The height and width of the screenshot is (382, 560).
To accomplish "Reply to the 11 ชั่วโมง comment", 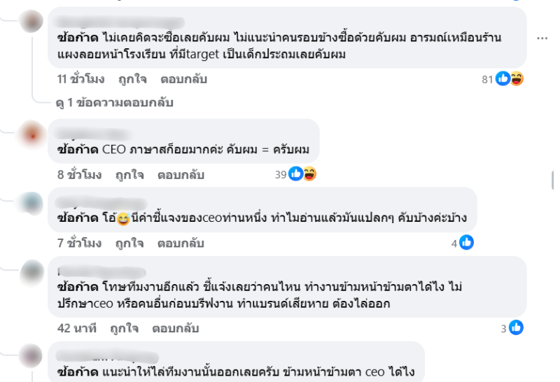I will click(x=183, y=79).
